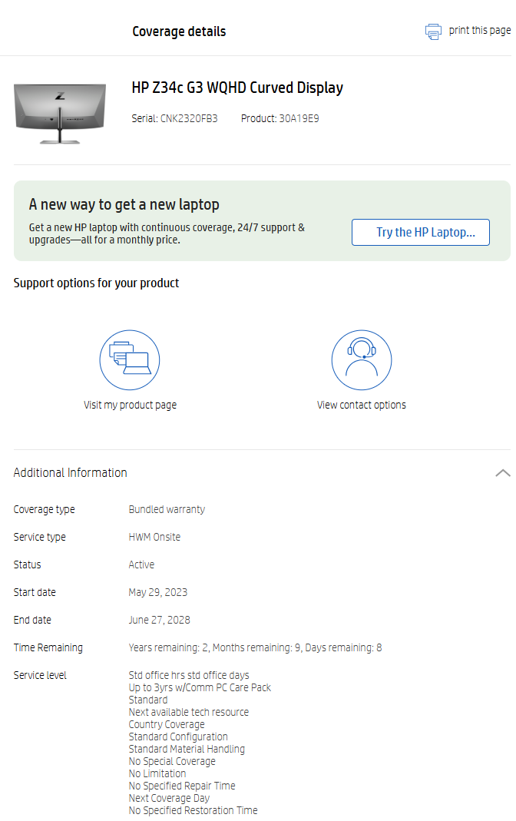Viewport: 516px width, 821px height.
Task: Click the product page devices icon
Action: click(x=130, y=360)
